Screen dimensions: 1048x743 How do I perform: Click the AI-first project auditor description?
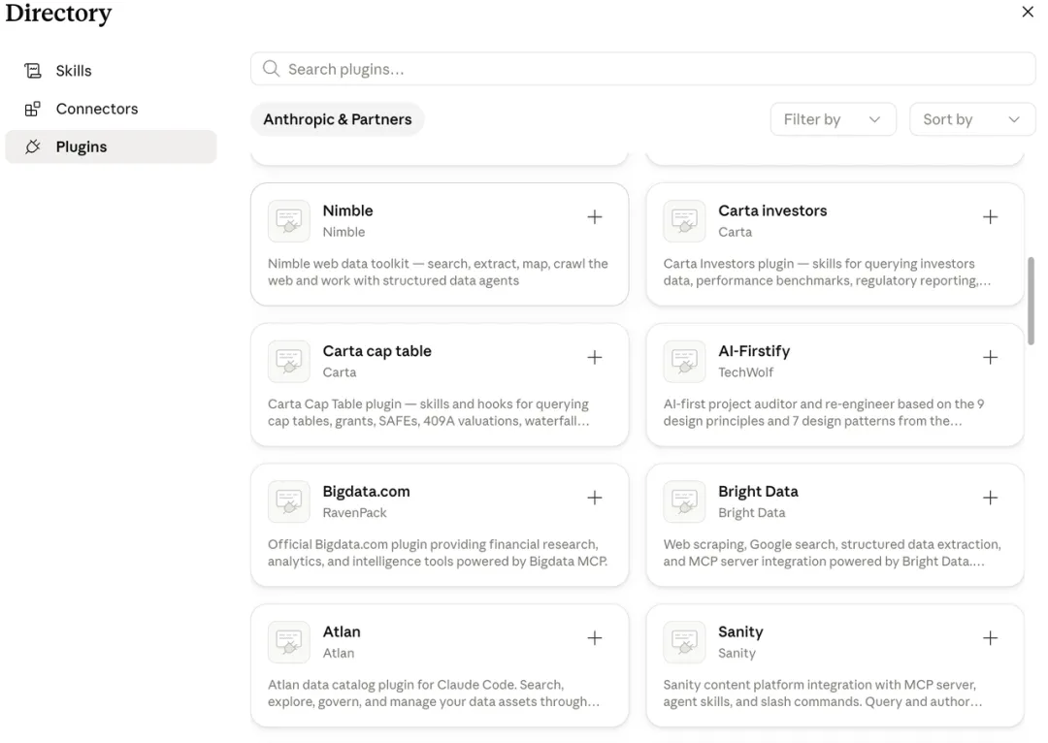click(x=824, y=412)
